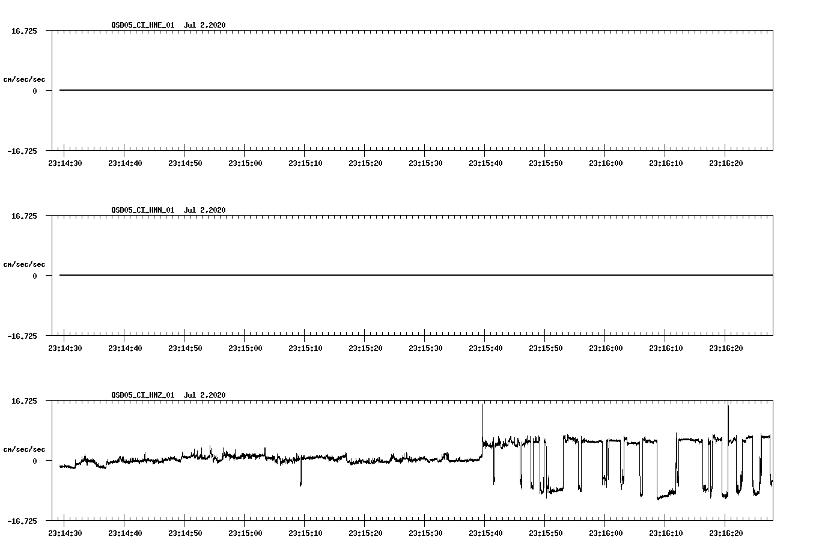Click the 23:14:30 time label under HNZ plot
This screenshot has width=816, height=555.
[x=65, y=533]
